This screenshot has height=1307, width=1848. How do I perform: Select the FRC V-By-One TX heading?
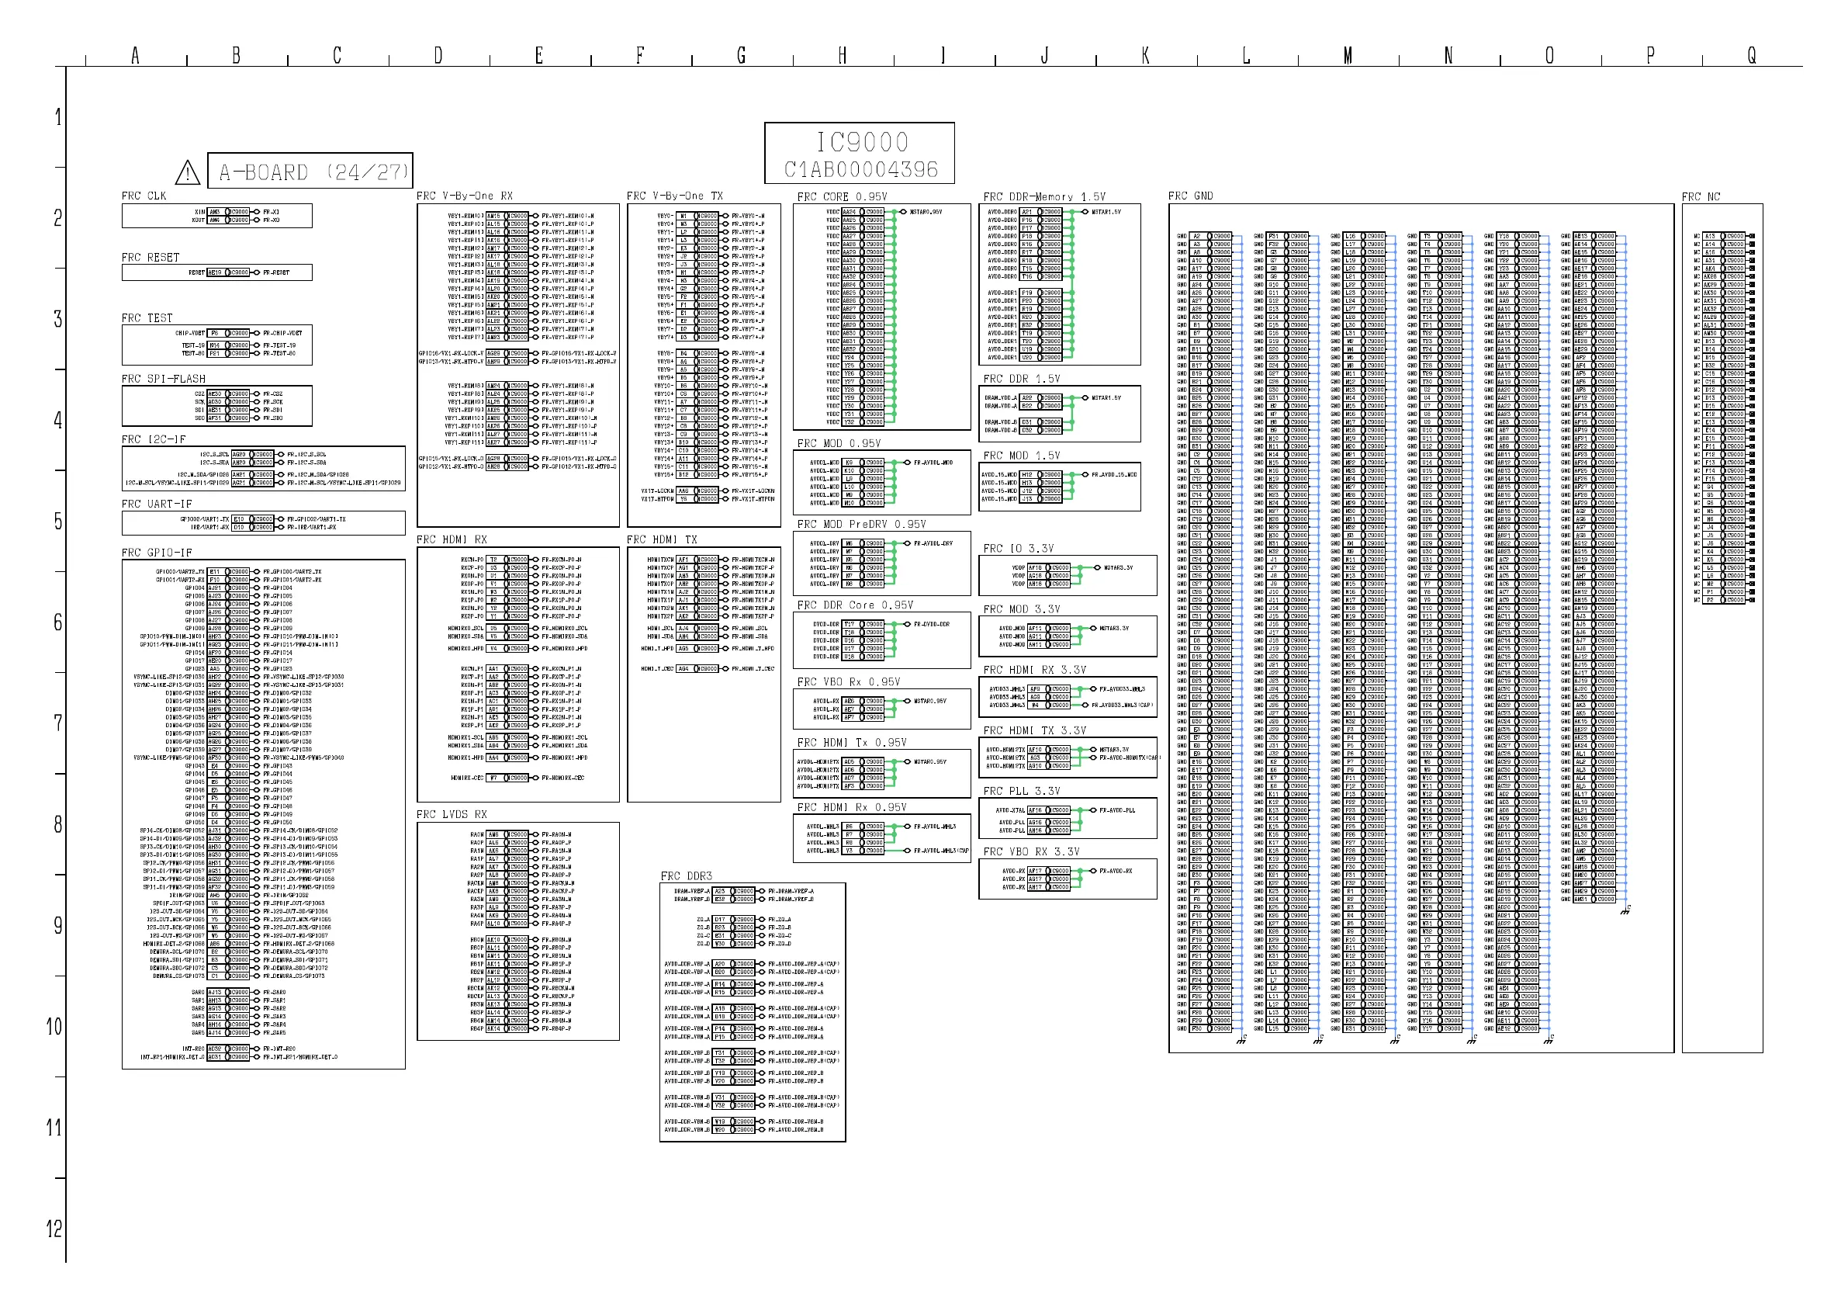[674, 196]
